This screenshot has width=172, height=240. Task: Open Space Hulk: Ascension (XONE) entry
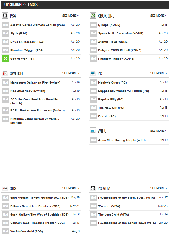pos(121,33)
